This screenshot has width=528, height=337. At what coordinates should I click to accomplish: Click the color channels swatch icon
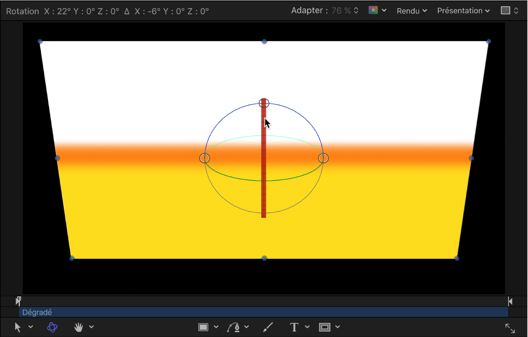[x=373, y=10]
